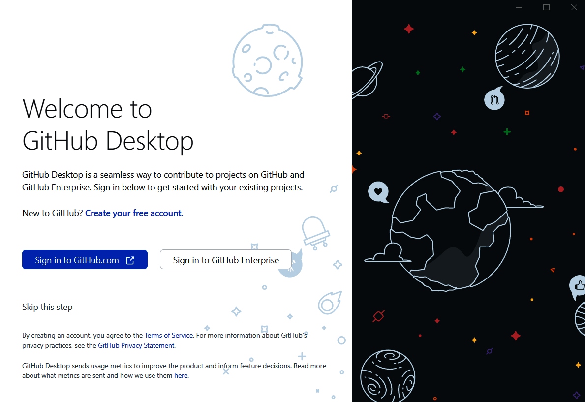Click the external-link icon on GitHub.com button
585x402 pixels.
pyautogui.click(x=130, y=259)
